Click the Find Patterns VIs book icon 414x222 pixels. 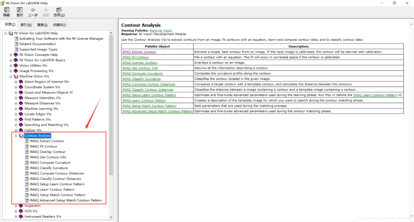pyautogui.click(x=21, y=119)
